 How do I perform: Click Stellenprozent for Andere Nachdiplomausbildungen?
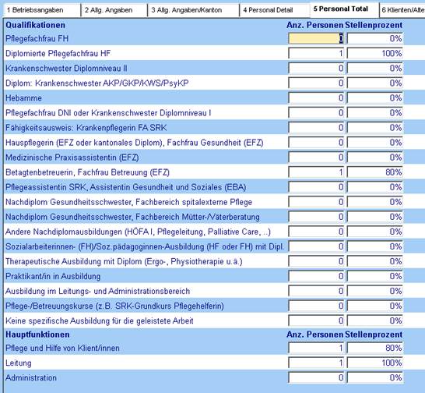tap(375, 232)
